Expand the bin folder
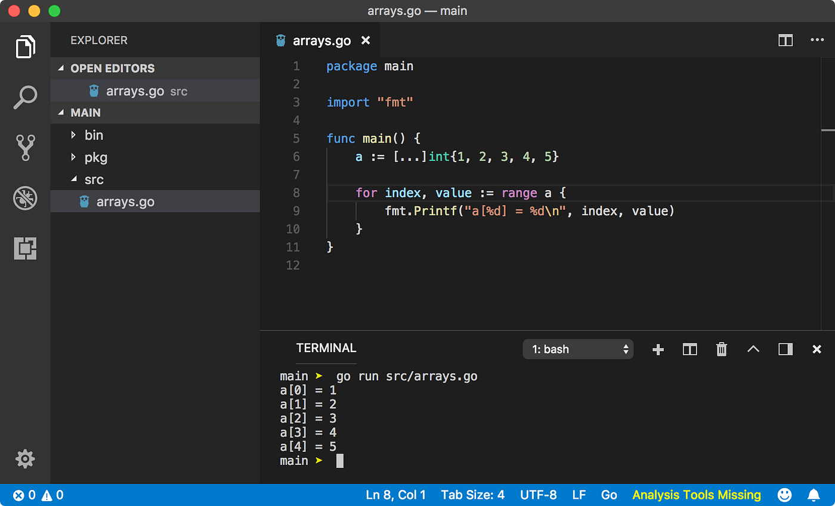The width and height of the screenshot is (835, 506). [94, 135]
